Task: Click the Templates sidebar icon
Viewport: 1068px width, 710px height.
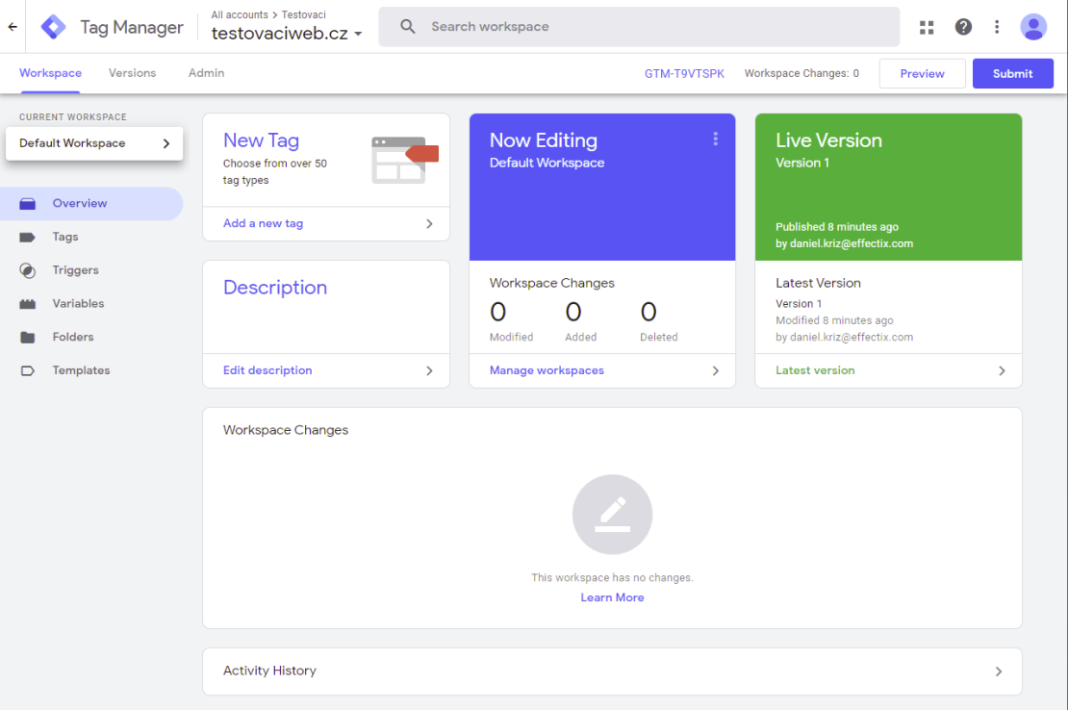Action: [x=27, y=370]
